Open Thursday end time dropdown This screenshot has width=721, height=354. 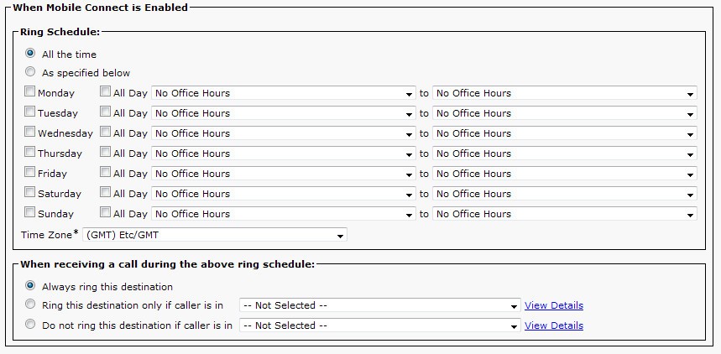coord(565,154)
